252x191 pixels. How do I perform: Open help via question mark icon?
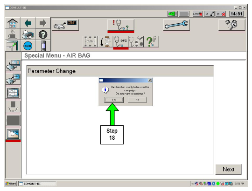43,34
